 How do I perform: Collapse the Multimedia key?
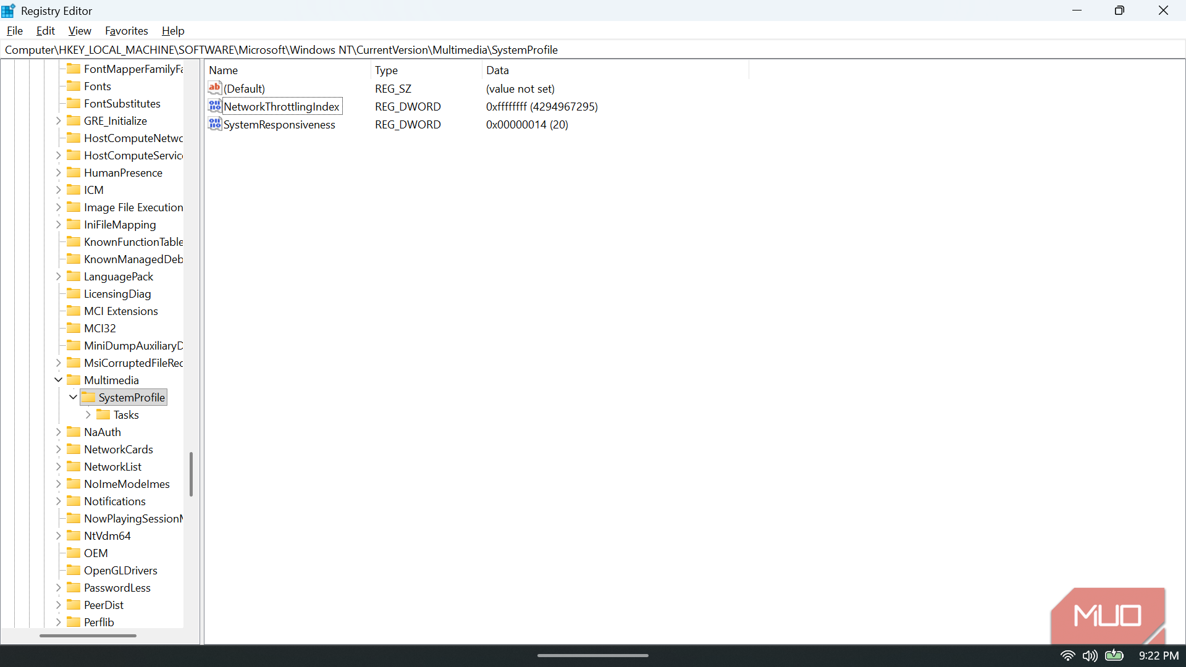tap(59, 380)
